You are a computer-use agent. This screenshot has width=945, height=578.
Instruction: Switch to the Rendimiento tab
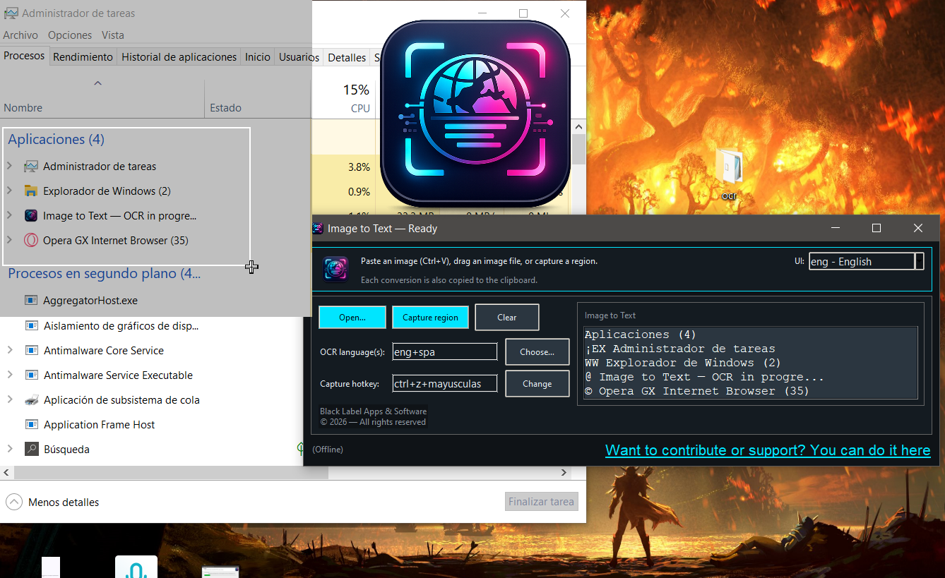[x=83, y=57]
